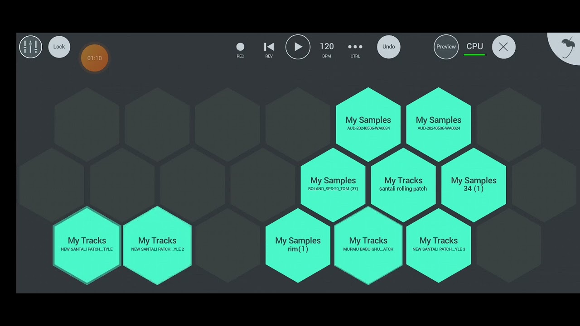Image resolution: width=580 pixels, height=326 pixels.
Task: Trigger NEW SANTALI PATCH...TYLE pad
Action: (x=87, y=245)
